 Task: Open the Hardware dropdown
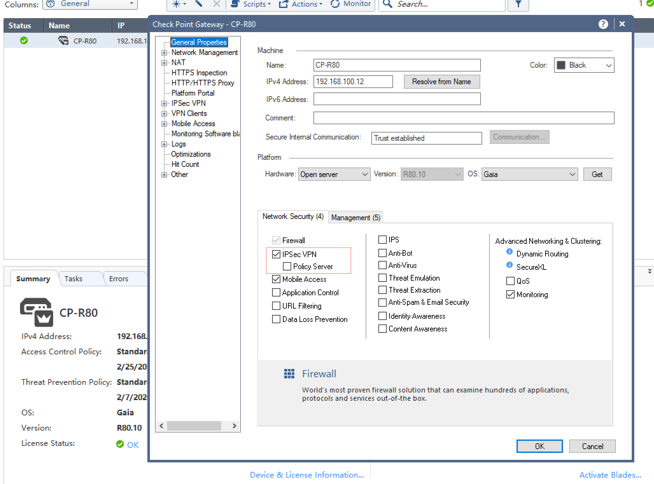[x=334, y=174]
